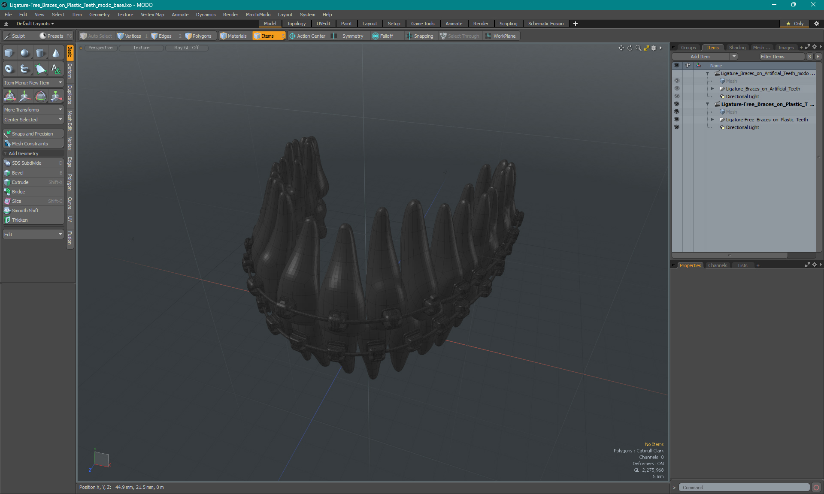Switch to the Shading tab
The image size is (824, 494).
(x=737, y=48)
